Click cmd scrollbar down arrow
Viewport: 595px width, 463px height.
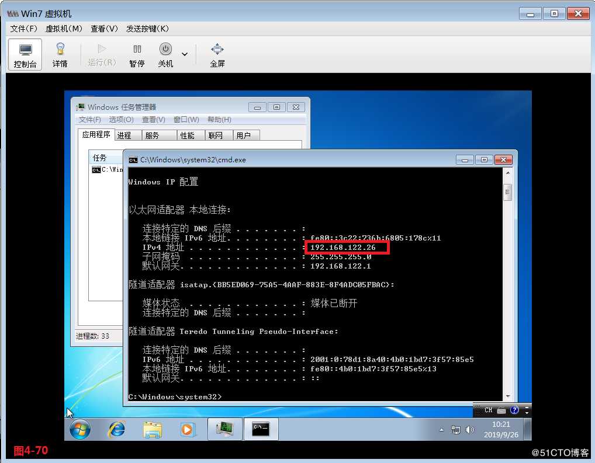[x=508, y=396]
